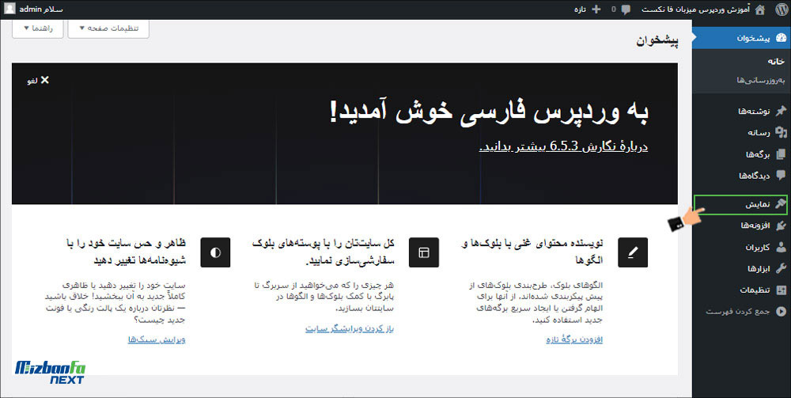Click the layout block icon in welcome panel
This screenshot has width=791, height=398.
click(x=424, y=252)
